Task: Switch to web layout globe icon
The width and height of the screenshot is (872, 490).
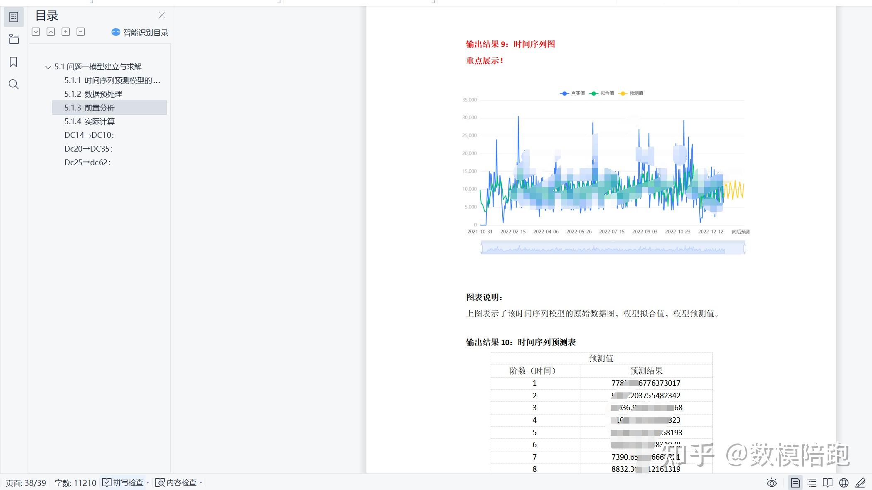Action: (x=844, y=483)
